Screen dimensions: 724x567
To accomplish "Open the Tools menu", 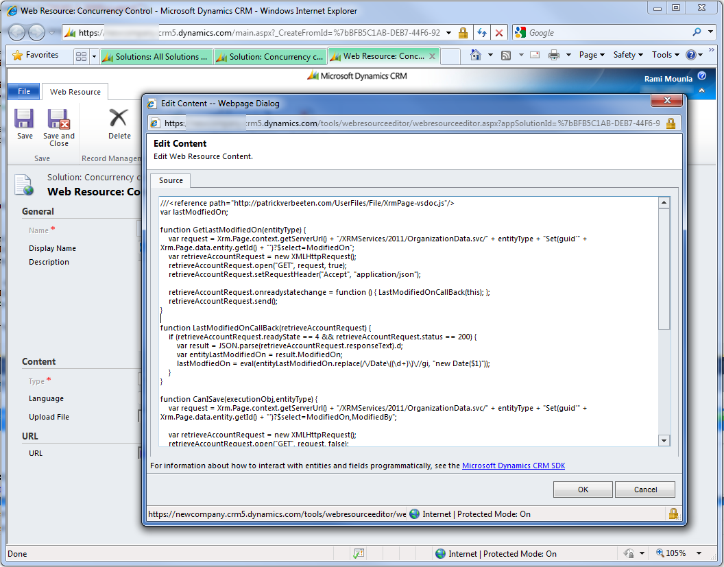I will (665, 55).
